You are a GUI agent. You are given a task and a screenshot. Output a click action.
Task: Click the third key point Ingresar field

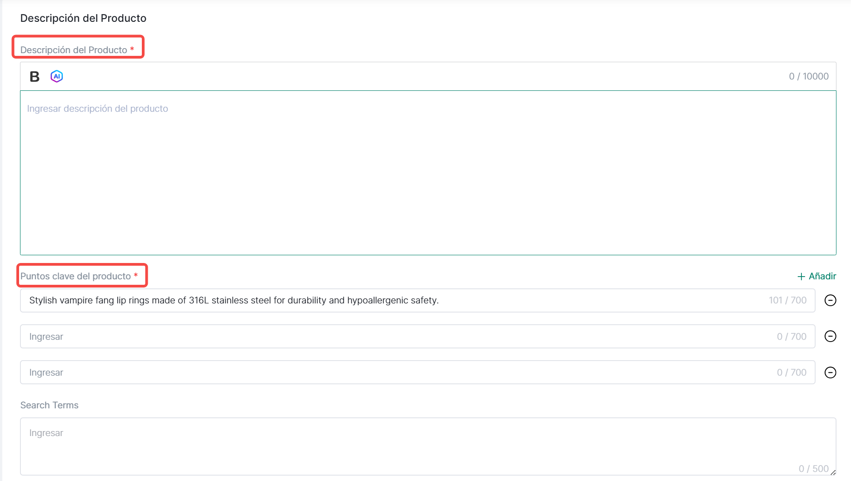pyautogui.click(x=391, y=372)
